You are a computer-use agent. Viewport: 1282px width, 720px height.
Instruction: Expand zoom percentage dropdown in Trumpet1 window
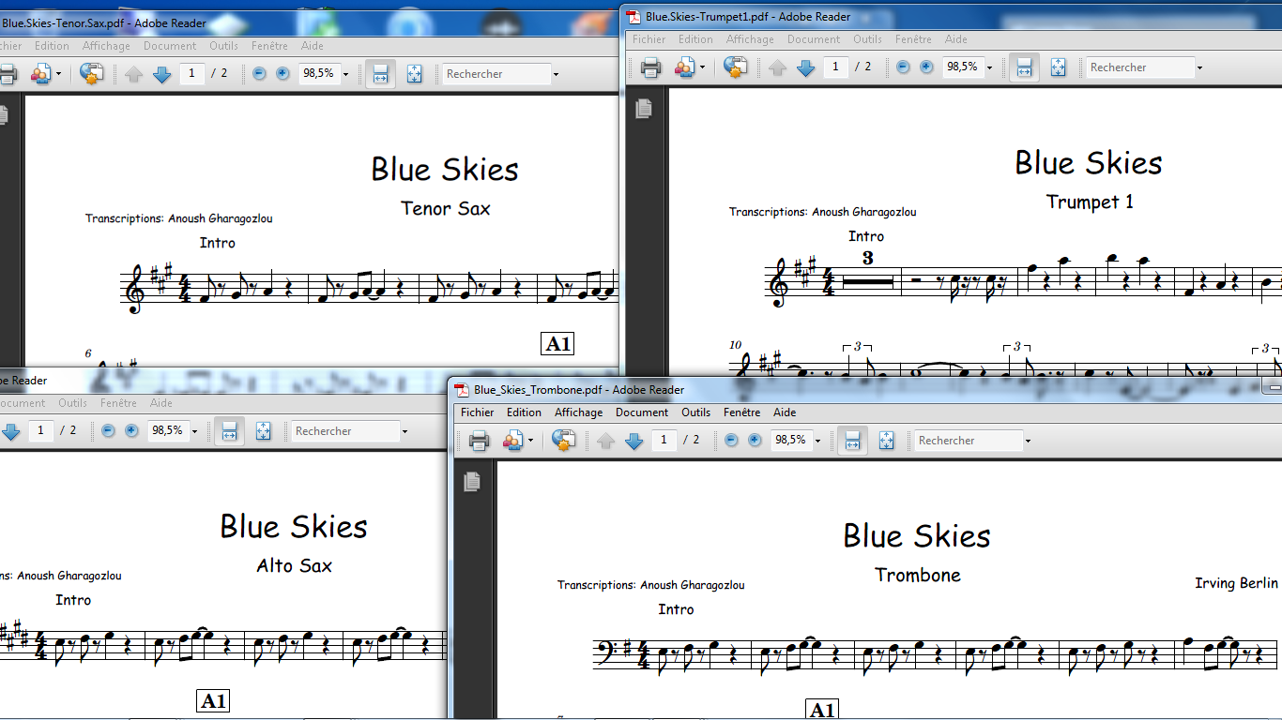pyautogui.click(x=989, y=68)
